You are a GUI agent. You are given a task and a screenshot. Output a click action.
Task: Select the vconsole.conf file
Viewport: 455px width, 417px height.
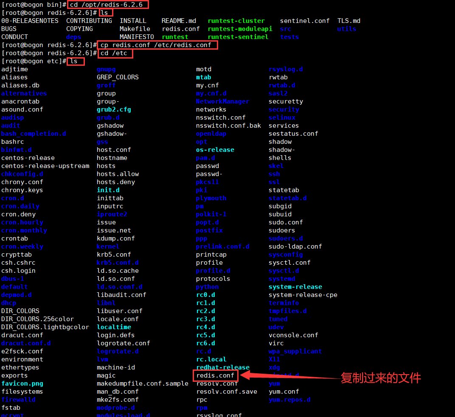coord(293,335)
